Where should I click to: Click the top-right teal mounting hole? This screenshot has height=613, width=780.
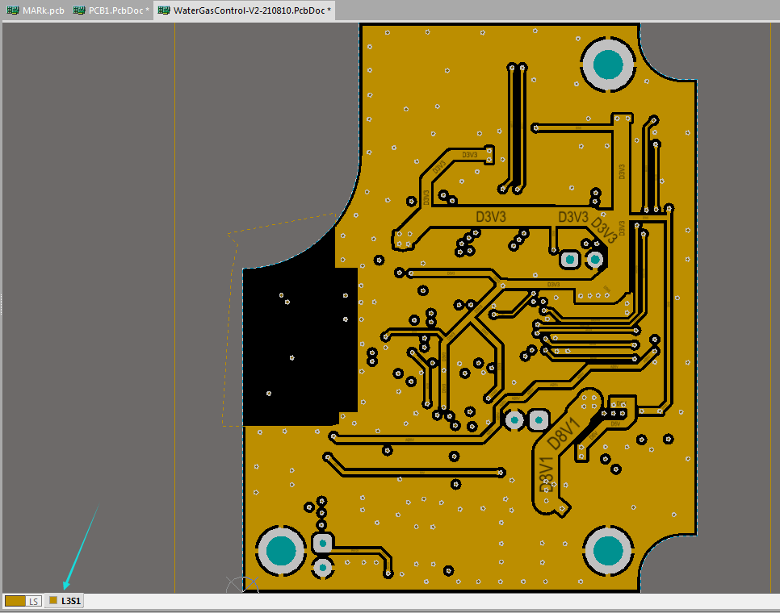(x=607, y=63)
